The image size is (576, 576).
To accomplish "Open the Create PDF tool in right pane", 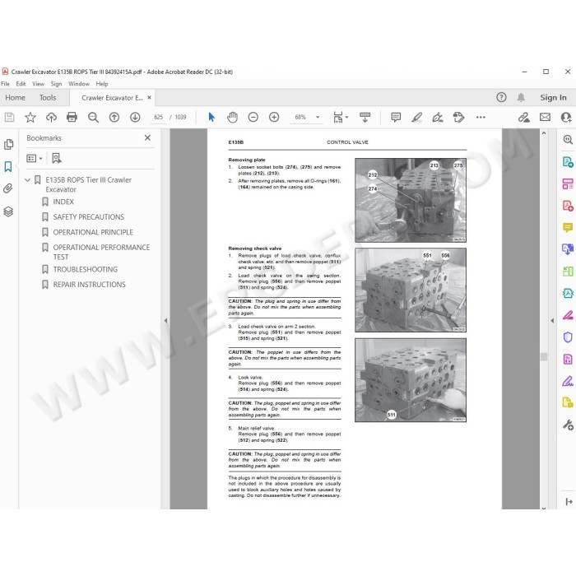I will (x=568, y=206).
